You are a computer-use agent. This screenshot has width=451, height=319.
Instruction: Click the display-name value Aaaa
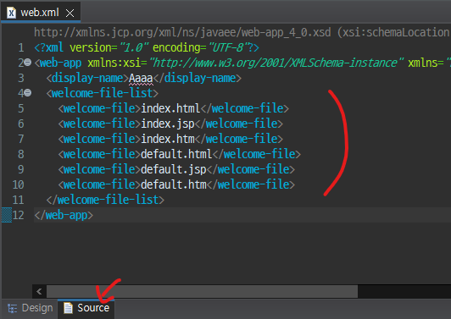(x=141, y=78)
